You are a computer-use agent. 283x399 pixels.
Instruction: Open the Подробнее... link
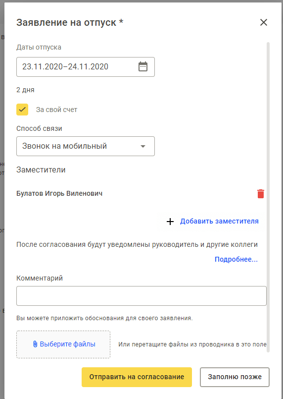click(x=236, y=259)
